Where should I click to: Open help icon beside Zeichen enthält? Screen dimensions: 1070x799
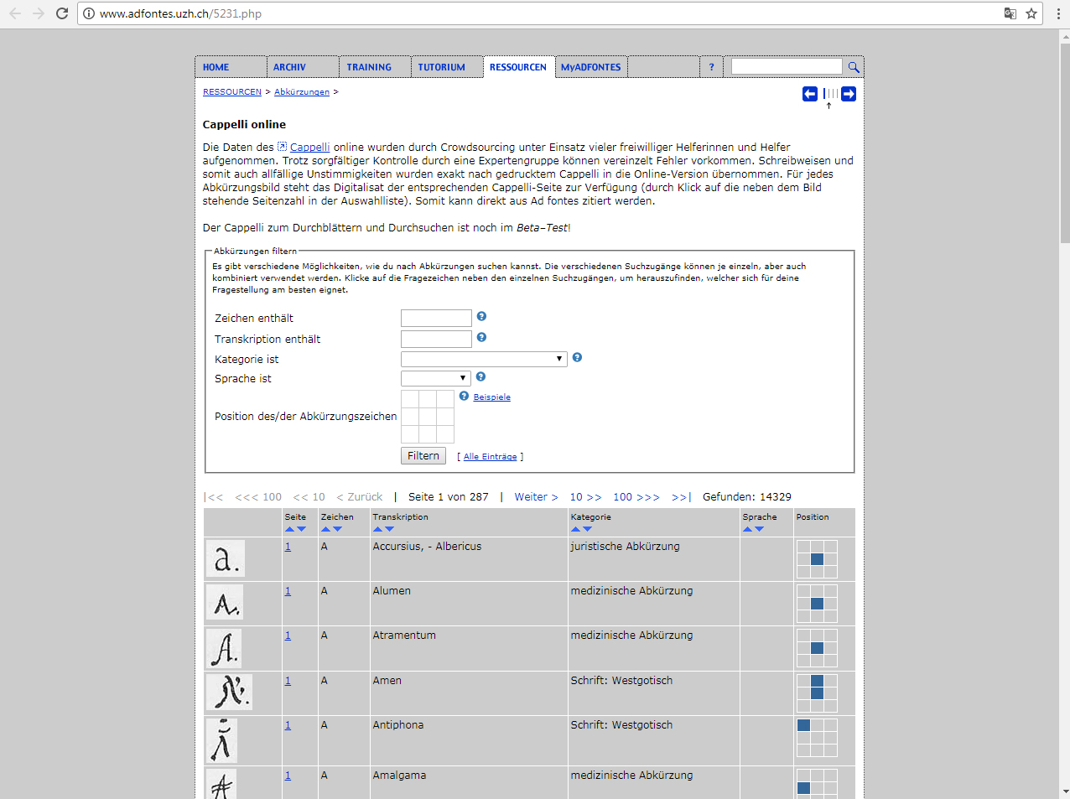[x=481, y=316]
